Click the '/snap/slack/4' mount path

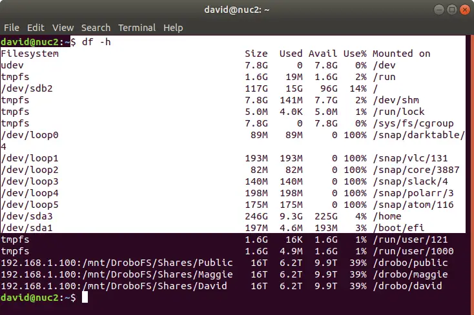(410, 181)
